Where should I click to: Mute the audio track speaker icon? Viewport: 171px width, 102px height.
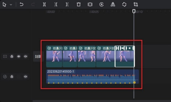pos(26,76)
